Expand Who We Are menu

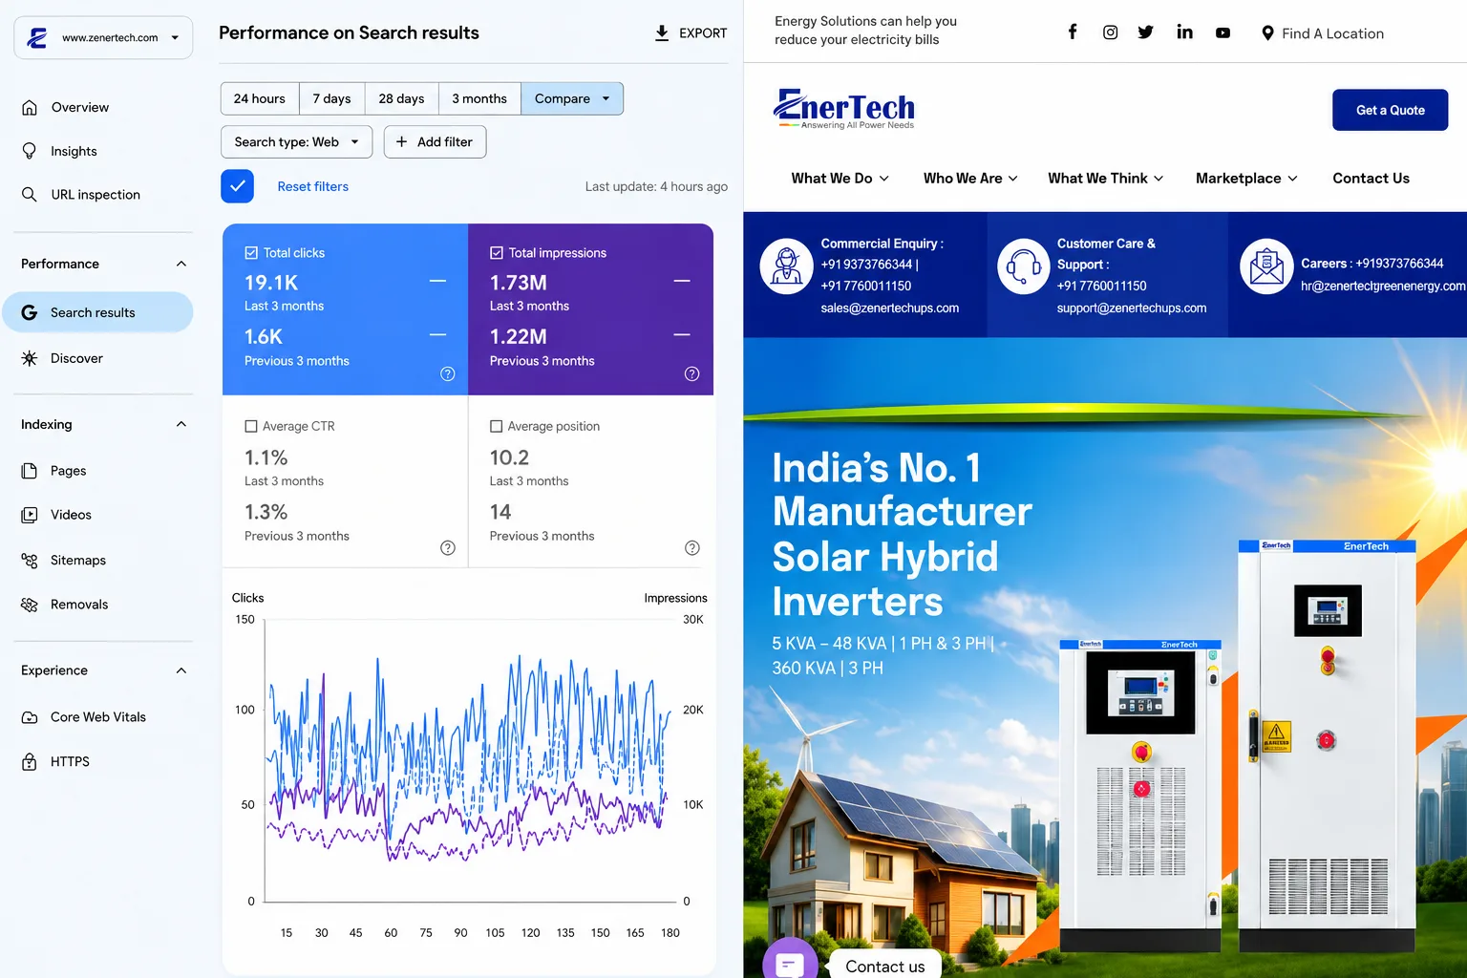coord(970,179)
